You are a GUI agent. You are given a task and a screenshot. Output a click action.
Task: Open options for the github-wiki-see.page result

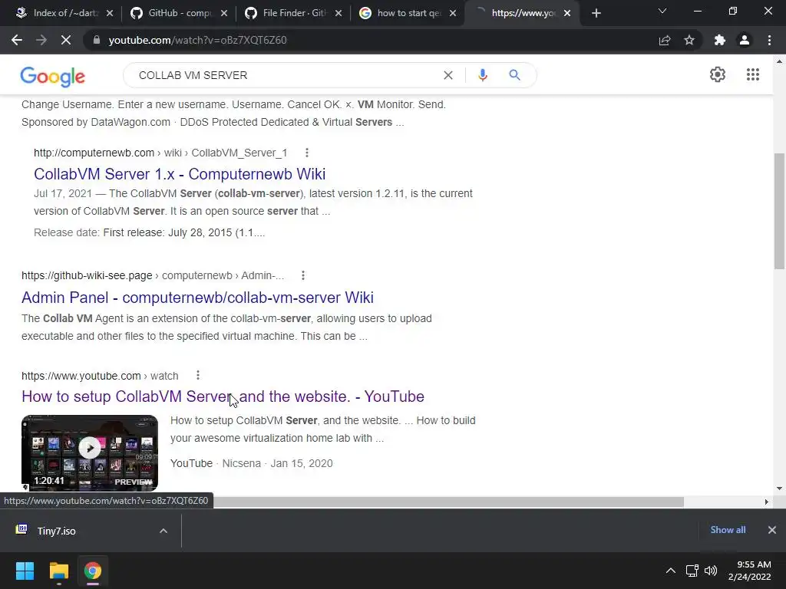[x=302, y=275]
